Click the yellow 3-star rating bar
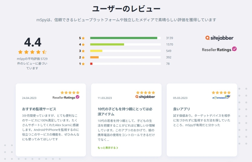Screen dimensions: 252x162 point(96,51)
